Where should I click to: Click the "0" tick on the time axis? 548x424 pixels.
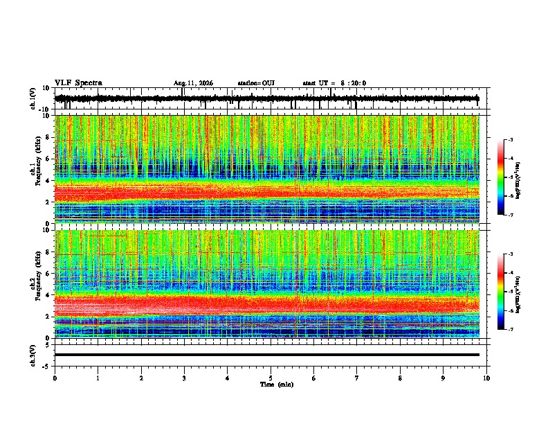[x=55, y=378]
